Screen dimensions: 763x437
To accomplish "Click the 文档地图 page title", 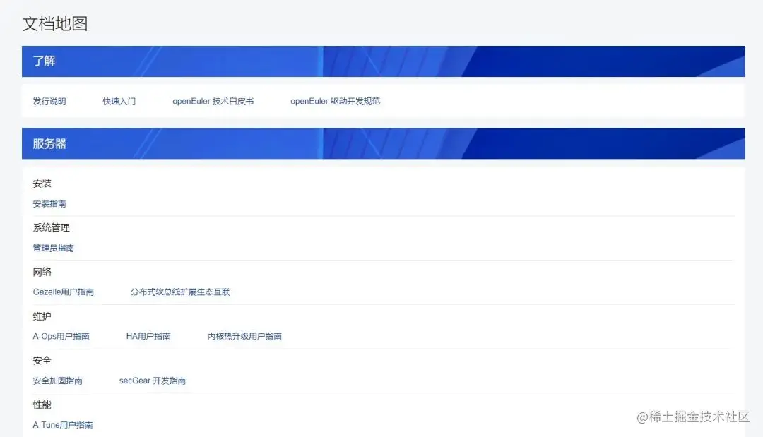I will point(53,23).
